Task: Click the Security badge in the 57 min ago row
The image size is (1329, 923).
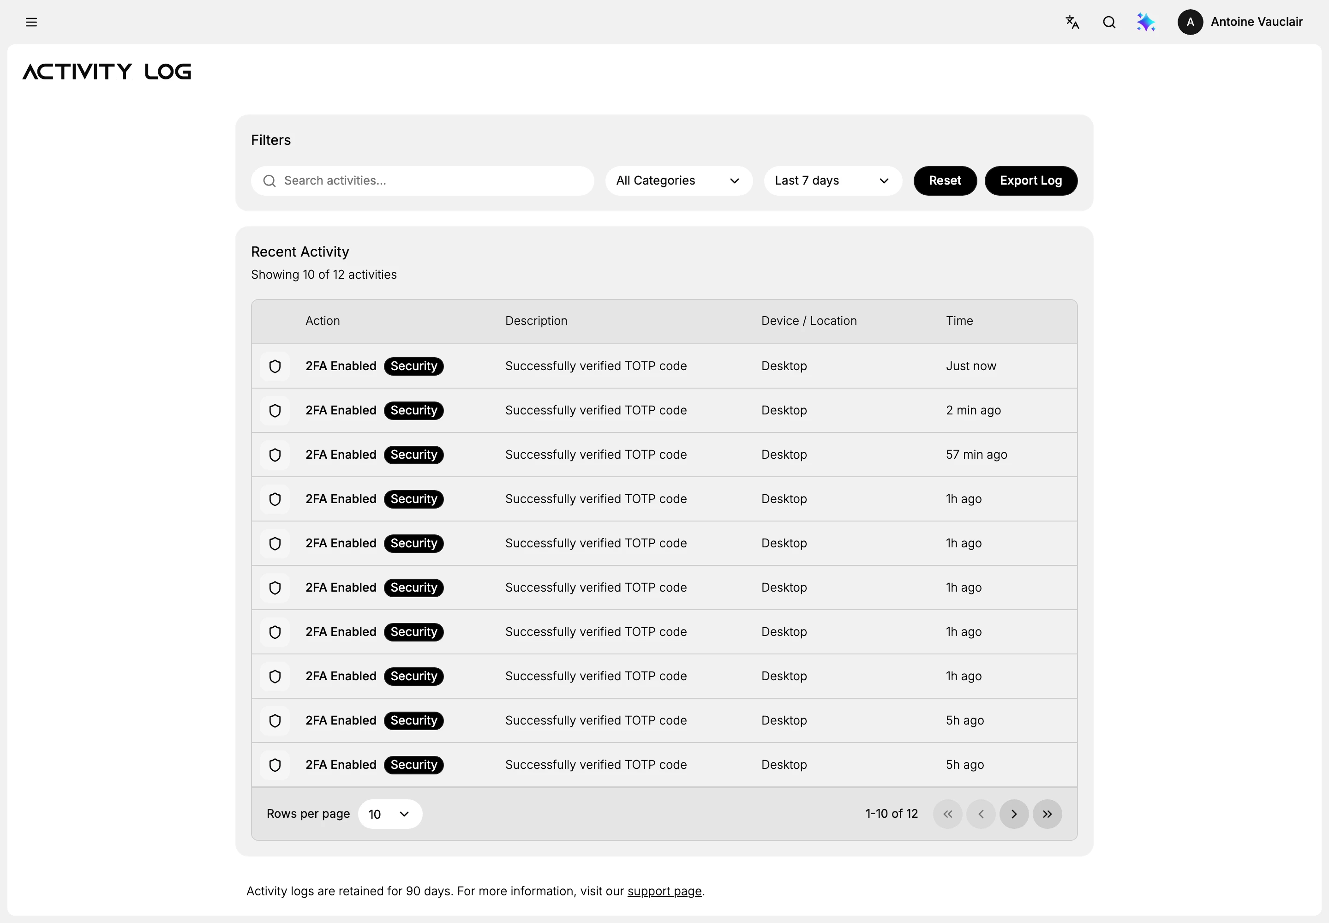Action: point(413,455)
